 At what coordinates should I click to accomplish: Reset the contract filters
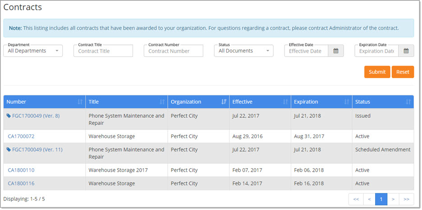coord(403,72)
